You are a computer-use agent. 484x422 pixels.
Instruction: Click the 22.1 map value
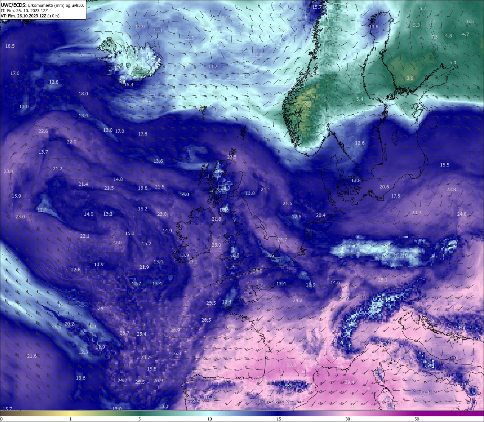click(85, 236)
